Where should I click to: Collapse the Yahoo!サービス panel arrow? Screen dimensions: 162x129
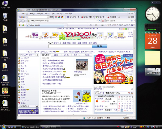point(19,55)
